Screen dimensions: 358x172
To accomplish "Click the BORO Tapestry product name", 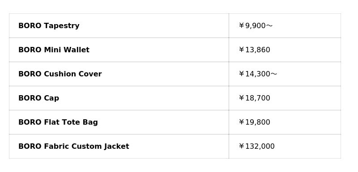I will pyautogui.click(x=49, y=26).
